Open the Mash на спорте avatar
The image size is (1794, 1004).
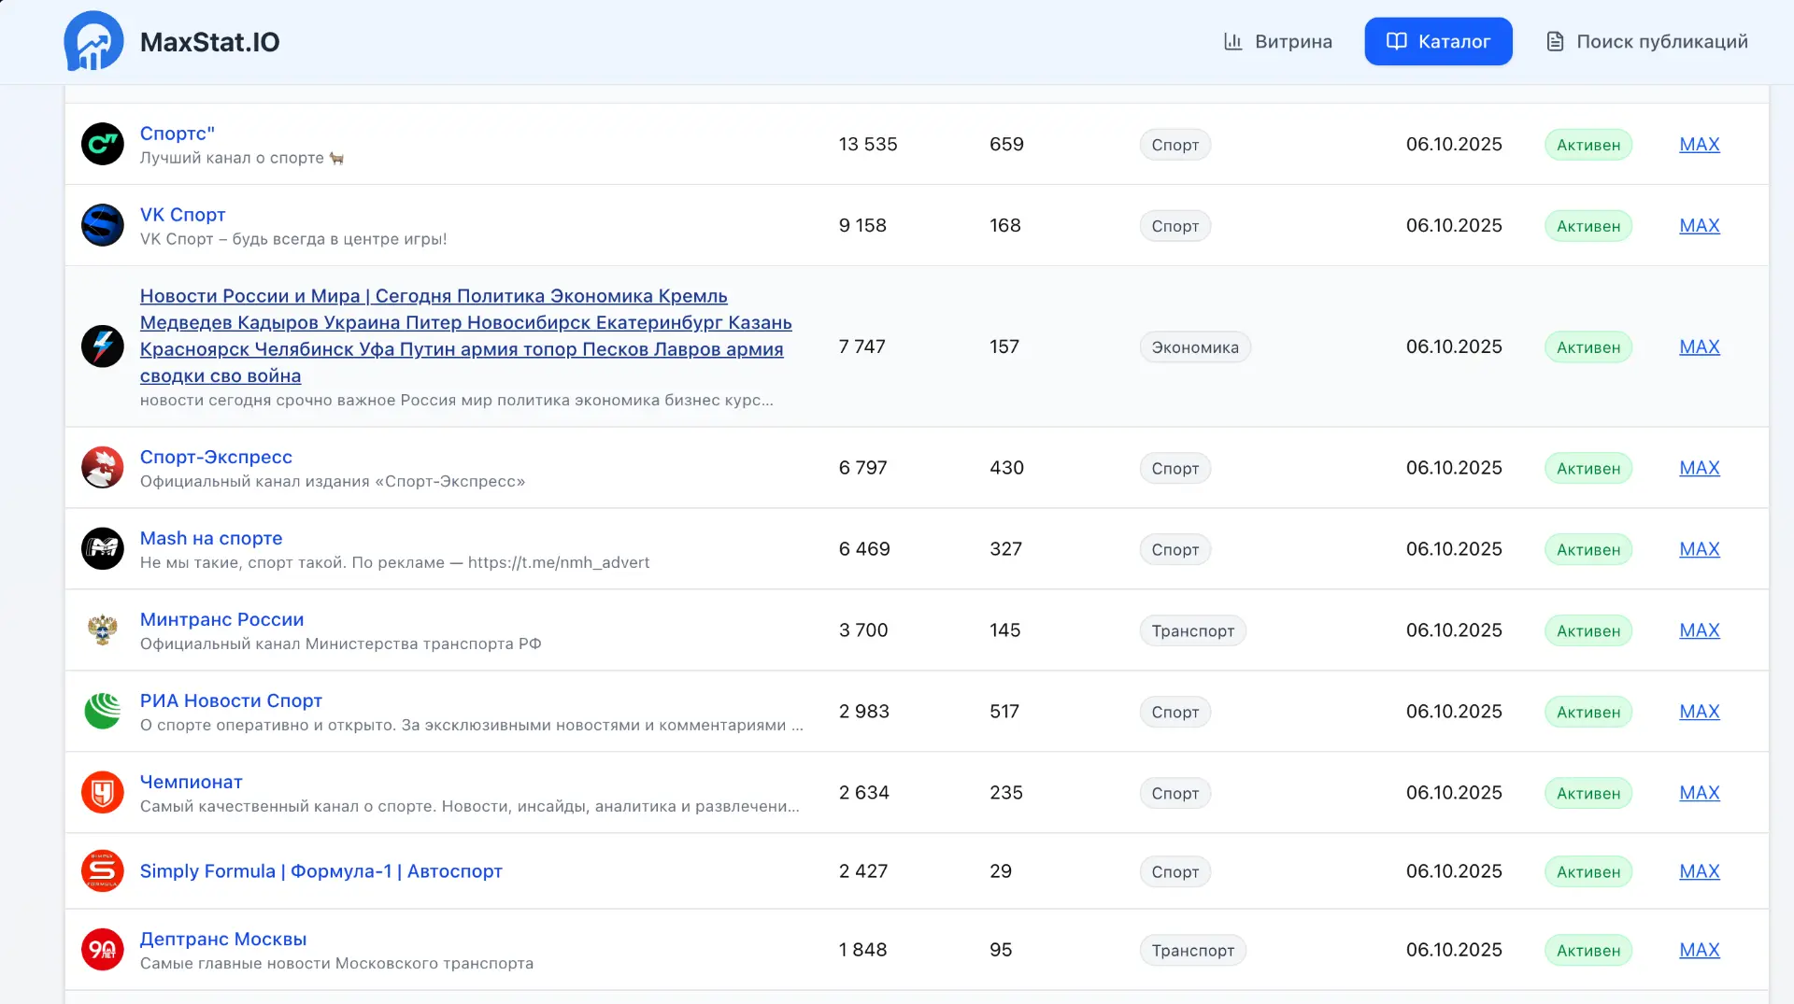[x=103, y=549]
